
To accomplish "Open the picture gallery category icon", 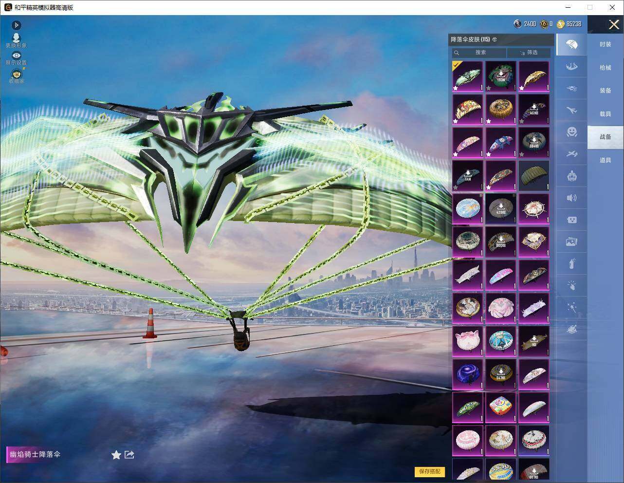I will click(571, 241).
